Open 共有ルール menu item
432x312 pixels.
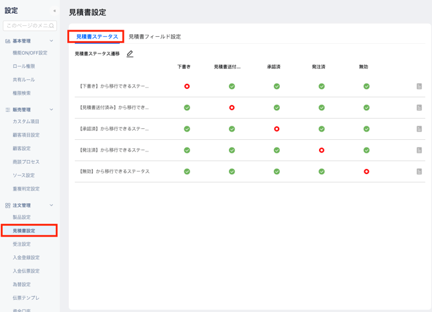click(24, 79)
